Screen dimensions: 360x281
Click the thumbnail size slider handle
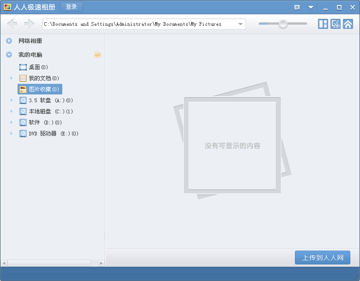[283, 23]
